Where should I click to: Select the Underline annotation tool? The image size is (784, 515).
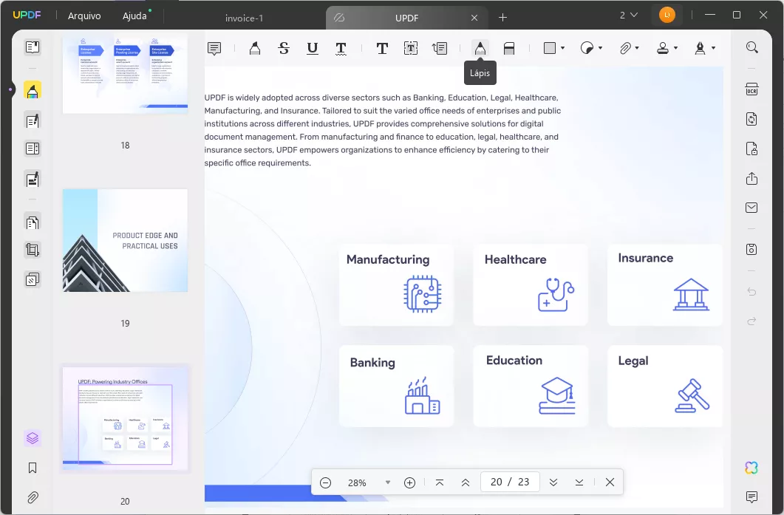(x=312, y=47)
